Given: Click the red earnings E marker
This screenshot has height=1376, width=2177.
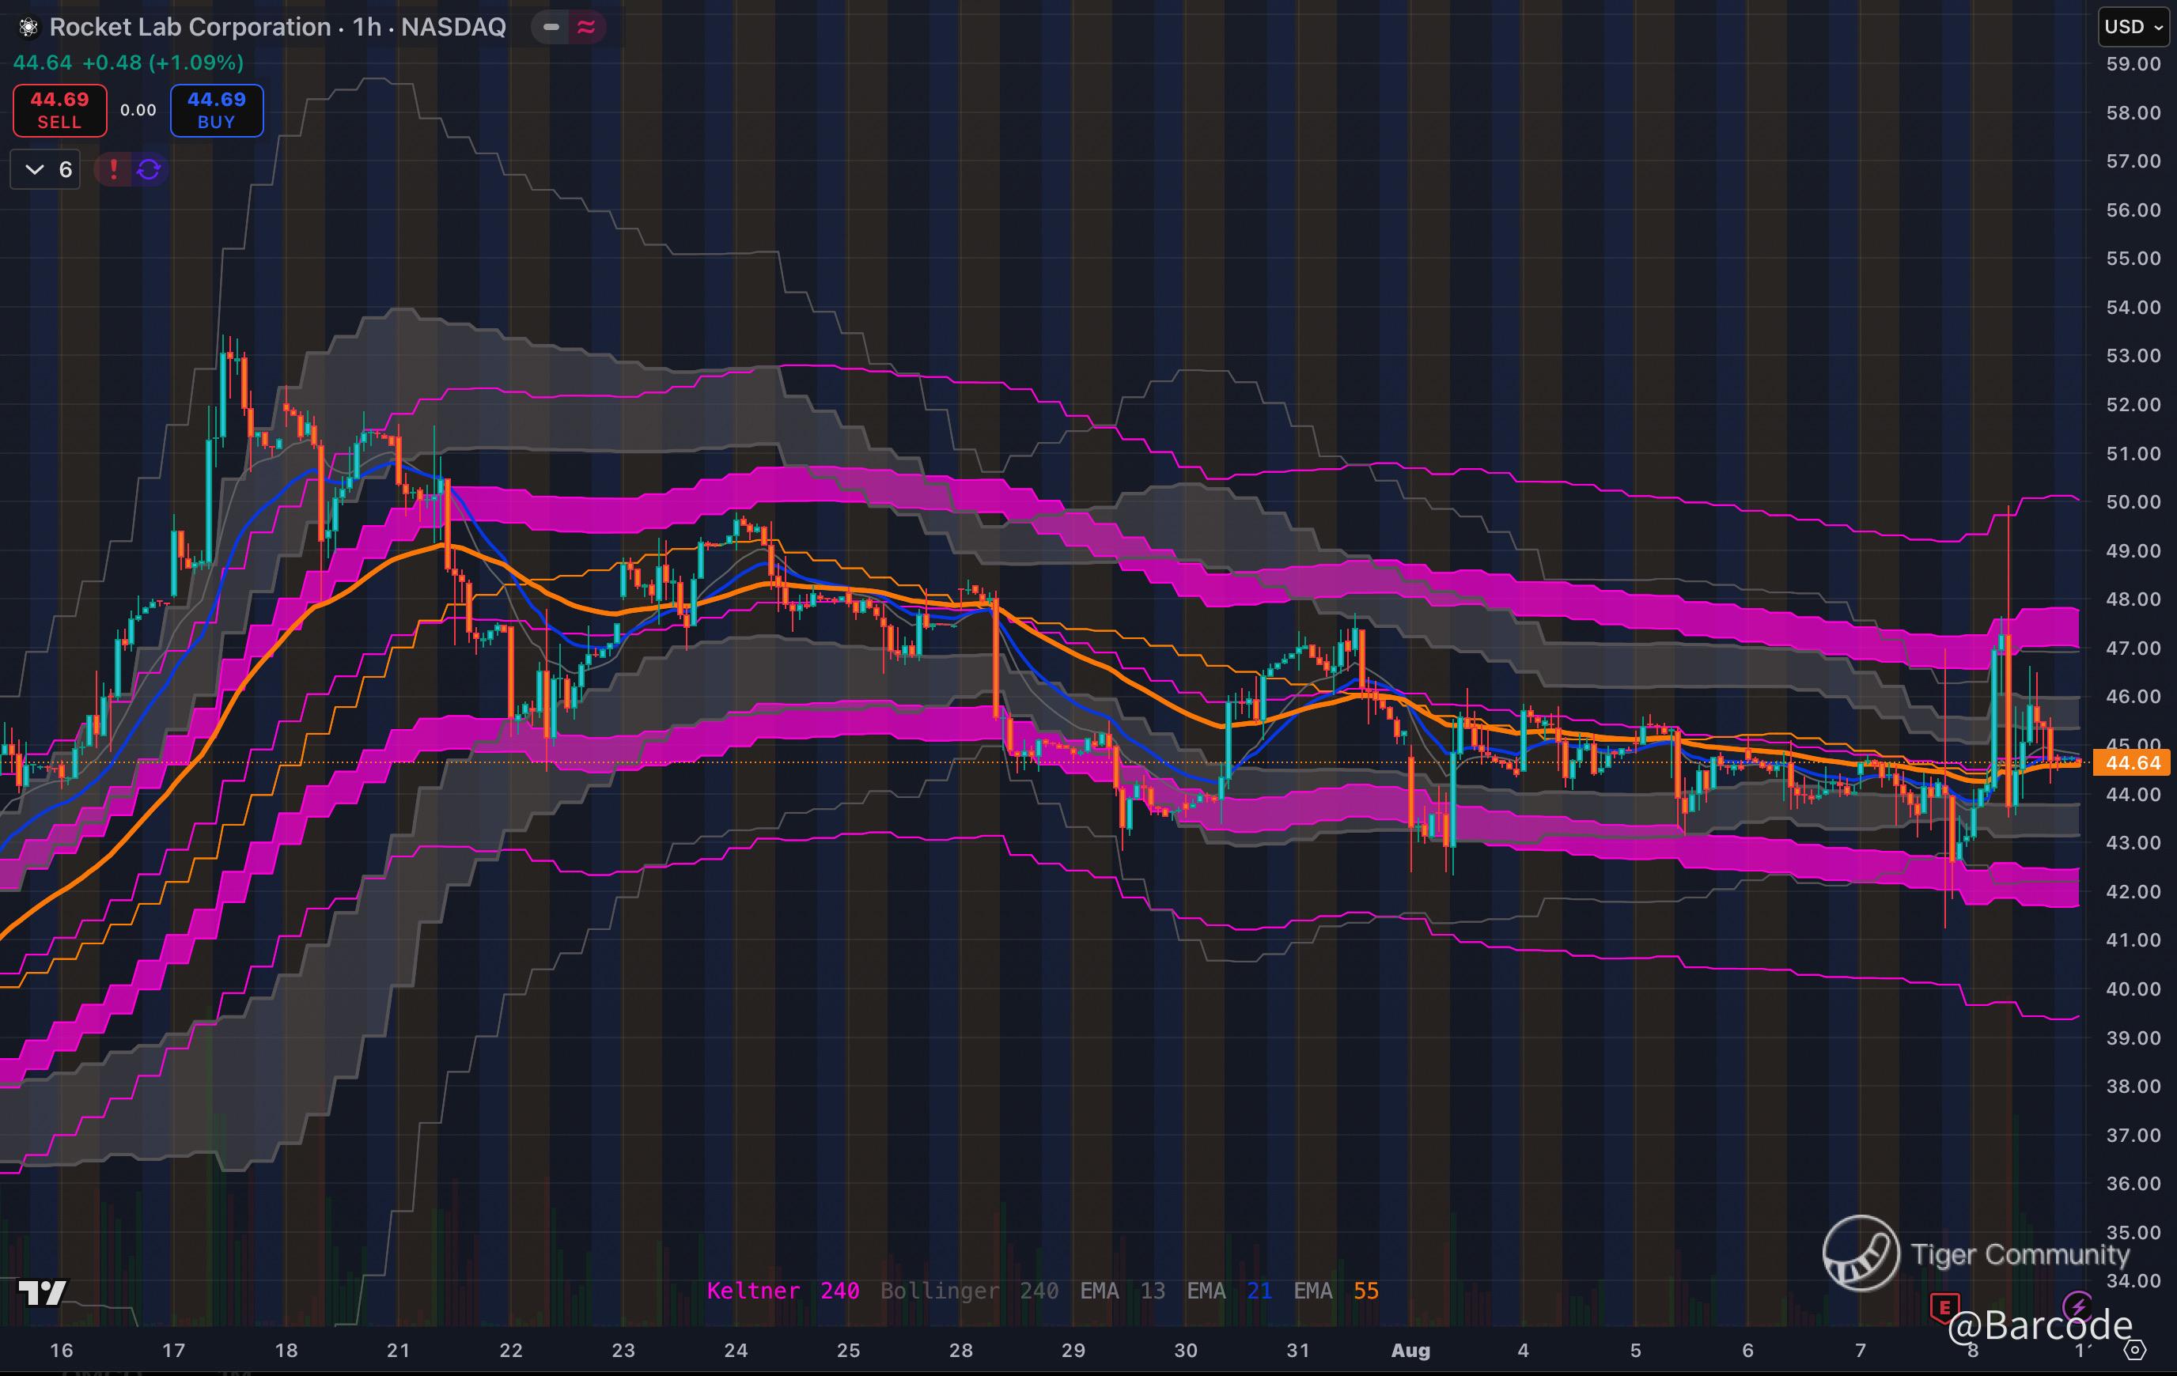Looking at the screenshot, I should pyautogui.click(x=1944, y=1306).
